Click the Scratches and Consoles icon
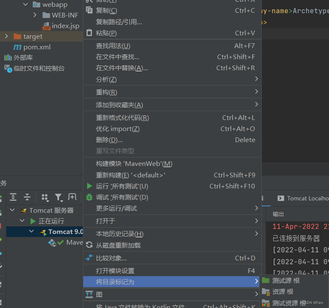329x308 pixels. pyautogui.click(x=8, y=69)
